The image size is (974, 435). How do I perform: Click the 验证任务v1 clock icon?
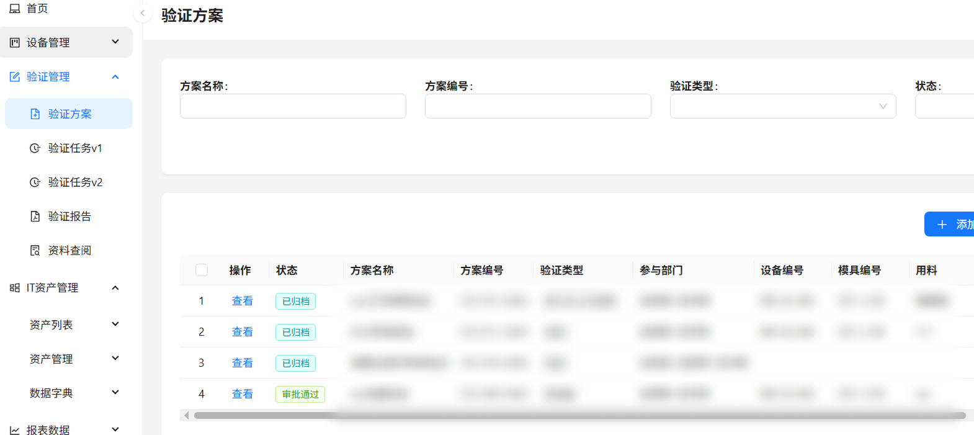point(35,148)
